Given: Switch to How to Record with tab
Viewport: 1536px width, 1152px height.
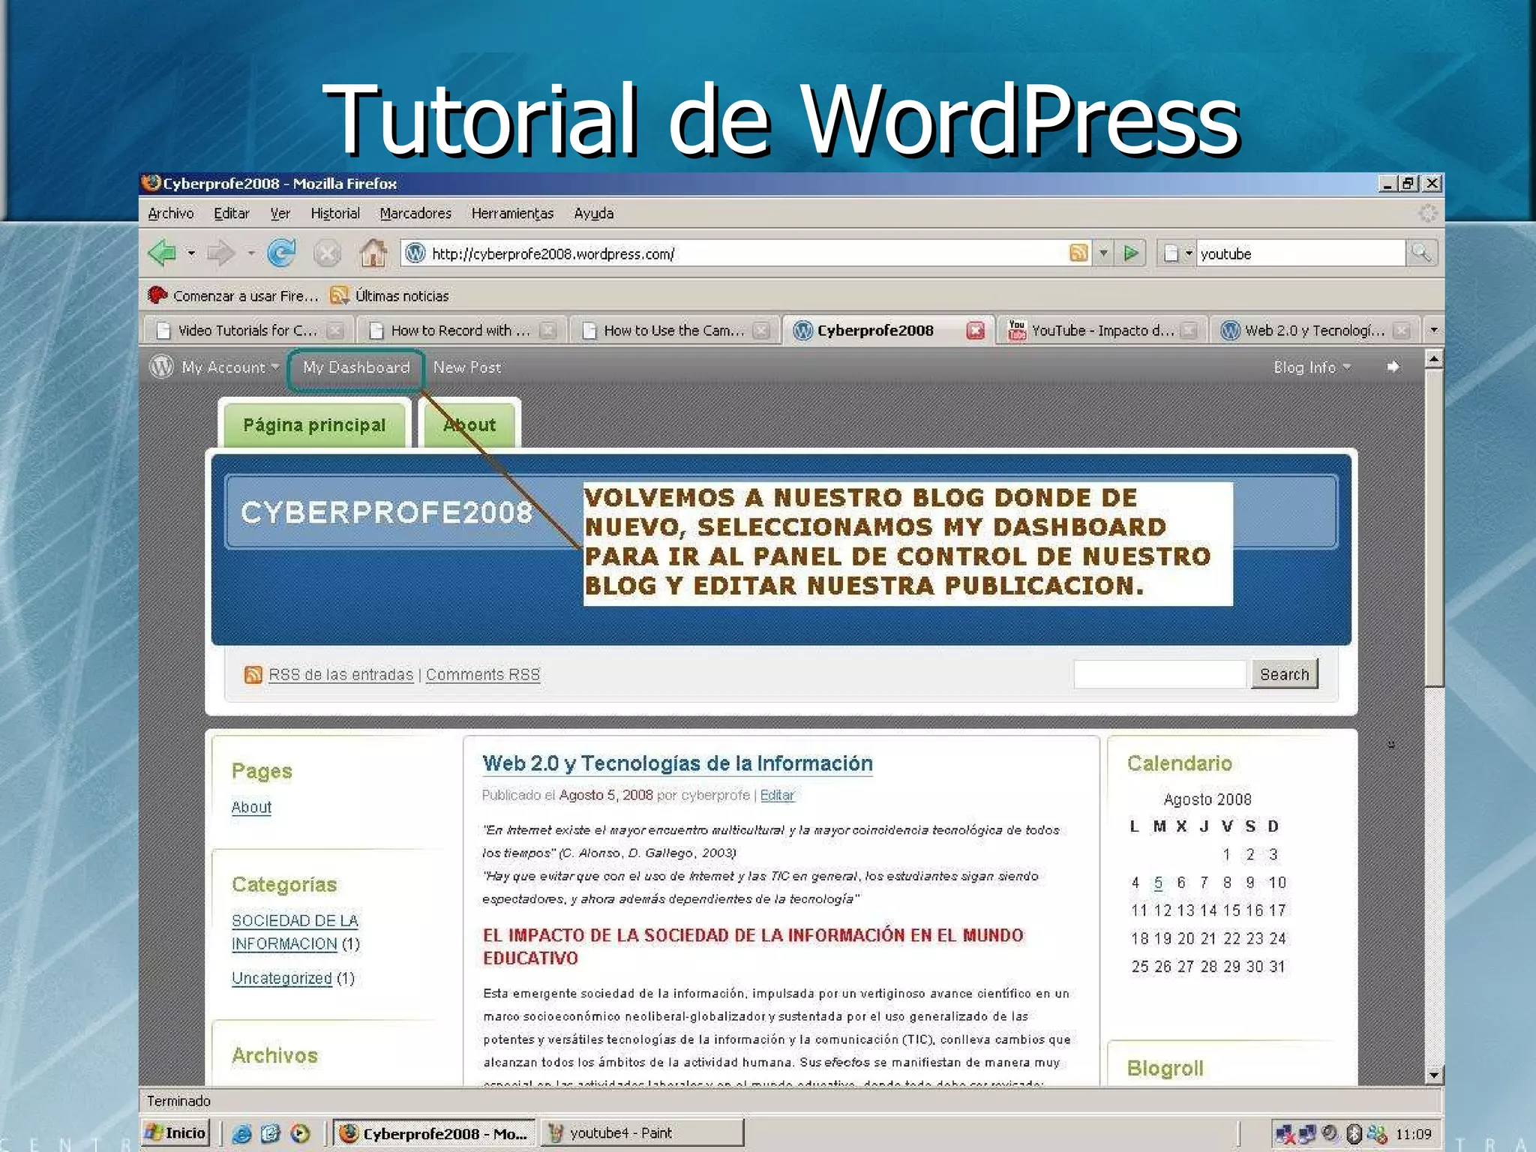Looking at the screenshot, I should [459, 331].
